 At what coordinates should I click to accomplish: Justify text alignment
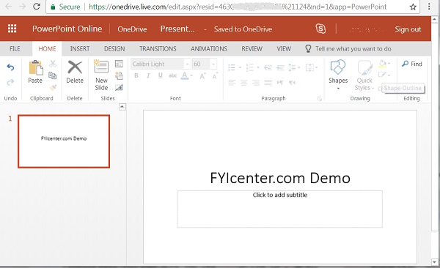pyautogui.click(x=268, y=83)
